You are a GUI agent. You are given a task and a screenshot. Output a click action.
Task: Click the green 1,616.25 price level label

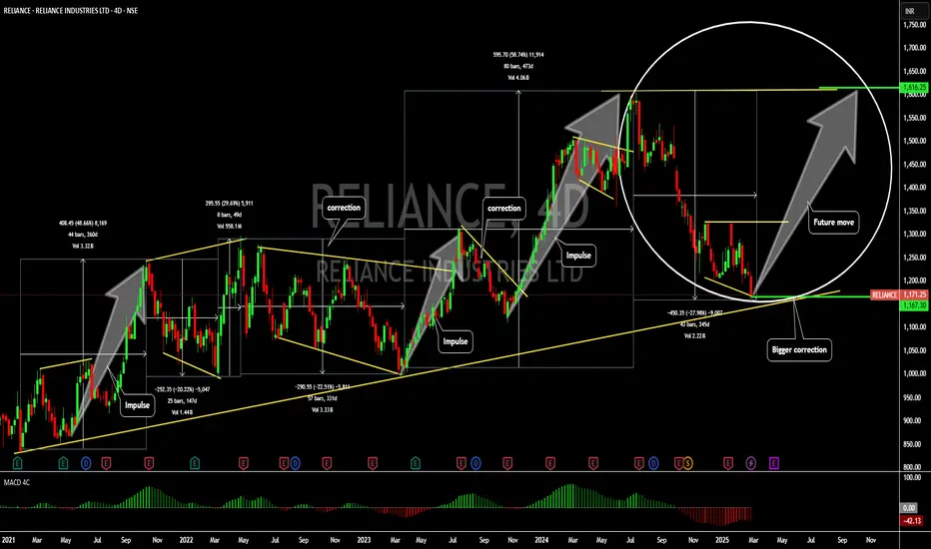pyautogui.click(x=915, y=87)
